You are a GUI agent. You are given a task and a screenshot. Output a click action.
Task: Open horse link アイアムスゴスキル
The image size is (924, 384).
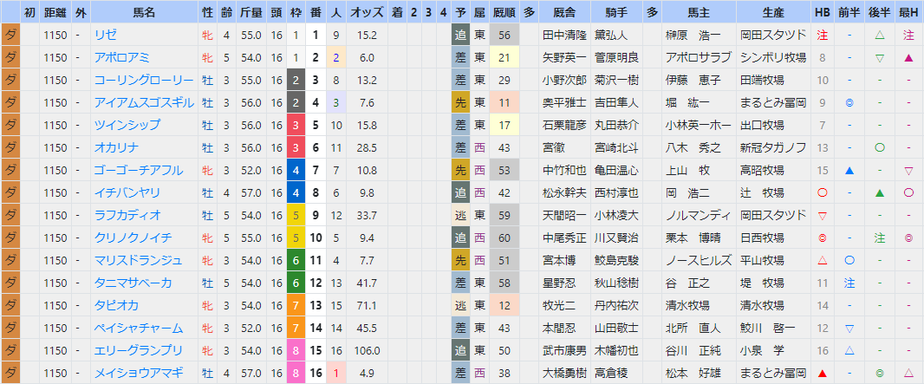(x=144, y=102)
